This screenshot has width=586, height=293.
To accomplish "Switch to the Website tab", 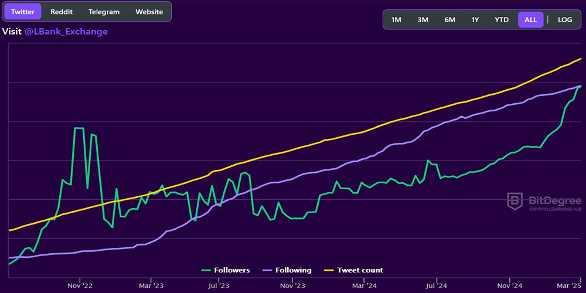I will coord(149,12).
